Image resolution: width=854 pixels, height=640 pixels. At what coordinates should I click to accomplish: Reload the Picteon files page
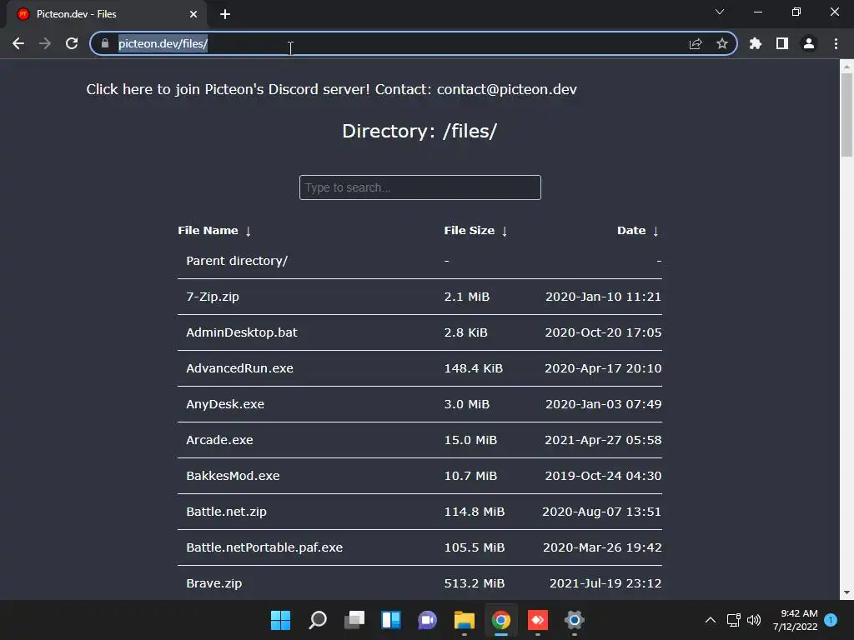[x=72, y=43]
